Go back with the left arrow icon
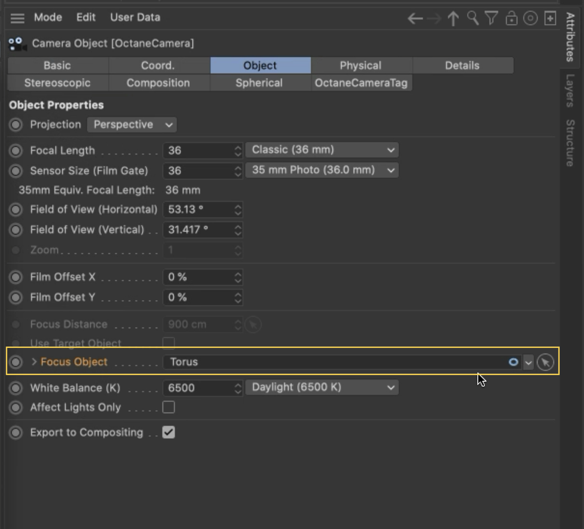 point(415,19)
